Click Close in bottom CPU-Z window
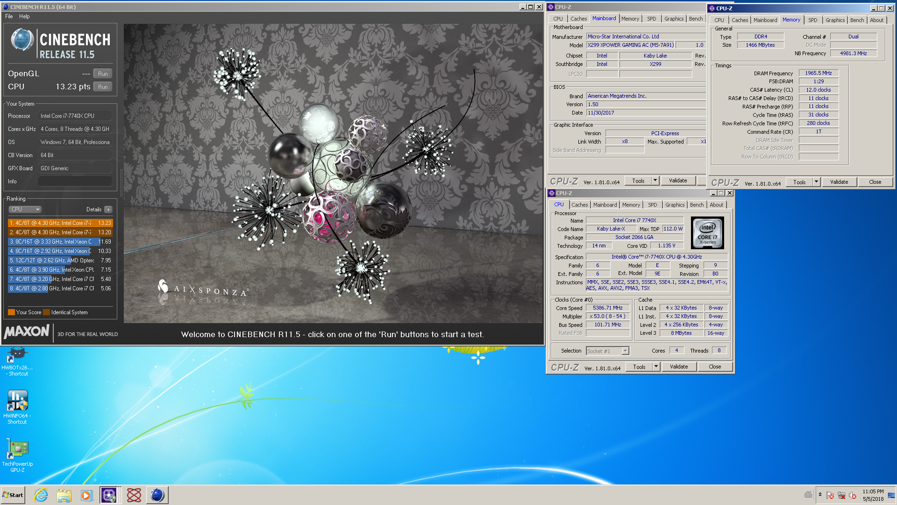Image resolution: width=897 pixels, height=505 pixels. pos(715,367)
